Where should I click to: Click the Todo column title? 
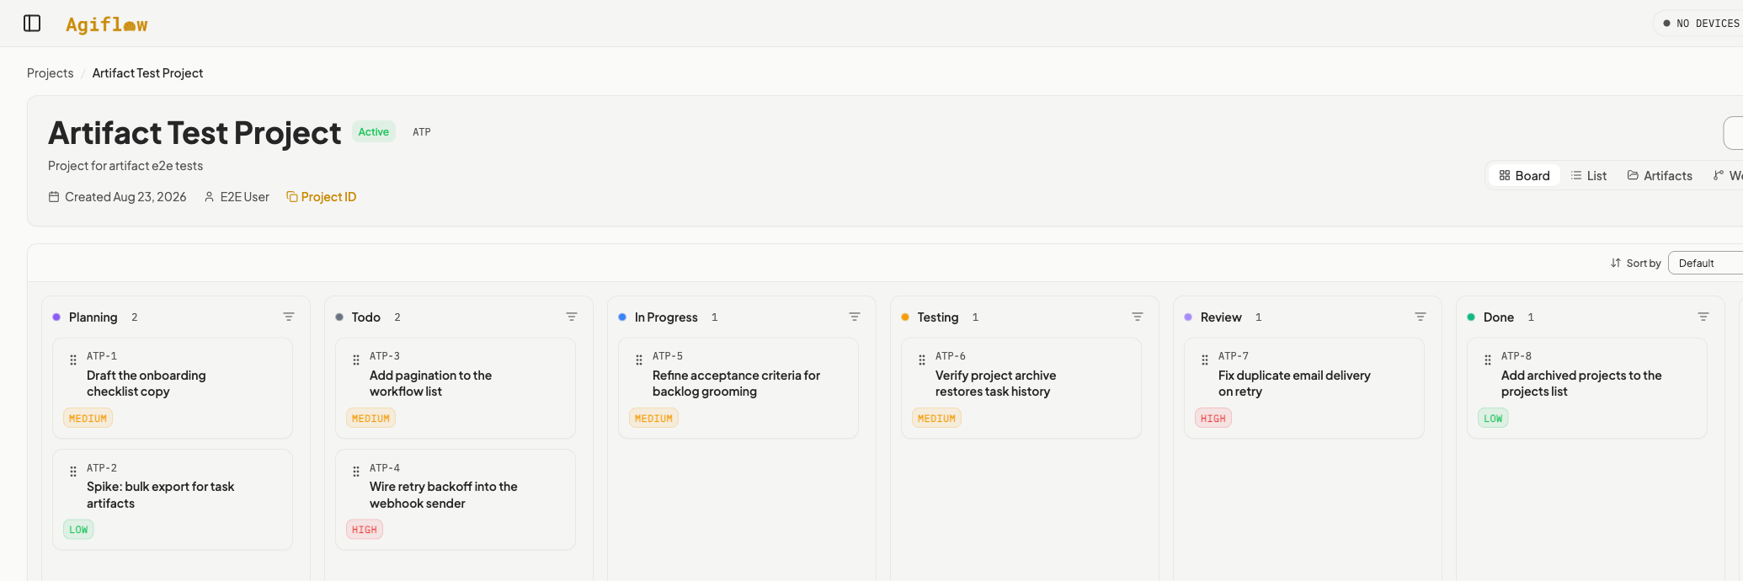(366, 317)
